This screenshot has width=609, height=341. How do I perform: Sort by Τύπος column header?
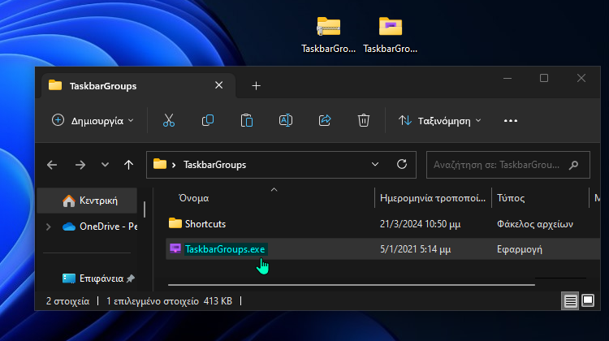(511, 198)
